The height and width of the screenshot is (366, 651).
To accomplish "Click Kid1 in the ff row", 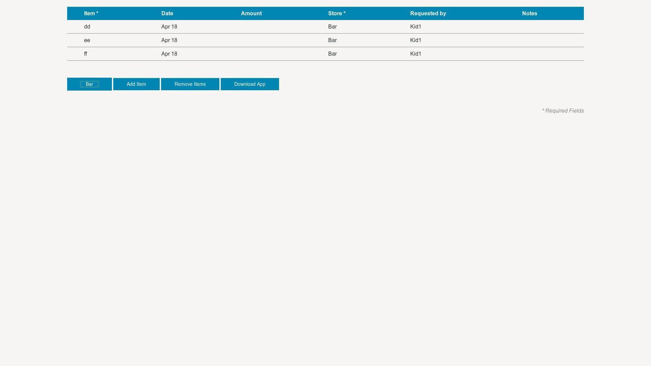I will click(x=416, y=54).
